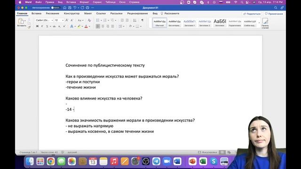Clear all formatting icon
This screenshot has height=169, width=301.
tap(89, 20)
